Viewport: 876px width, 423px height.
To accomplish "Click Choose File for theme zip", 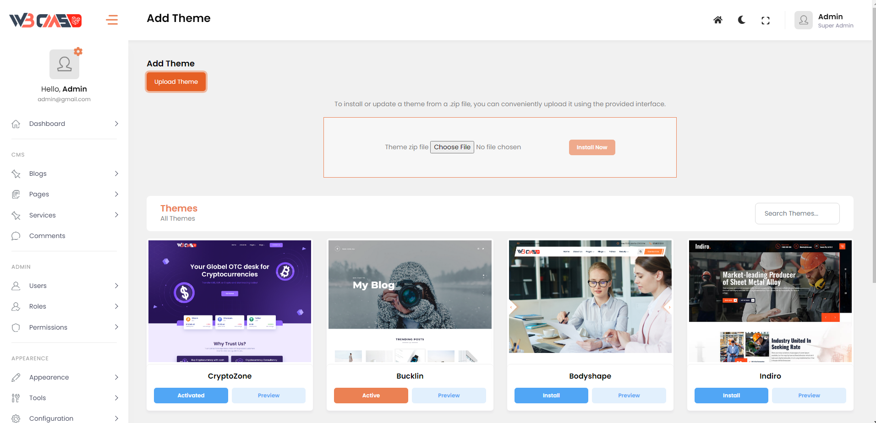I will tap(452, 147).
